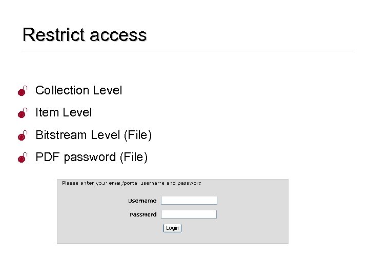Image resolution: width=369 pixels, height=277 pixels.
Task: Select the Item Level bullet text
Action: coord(64,112)
